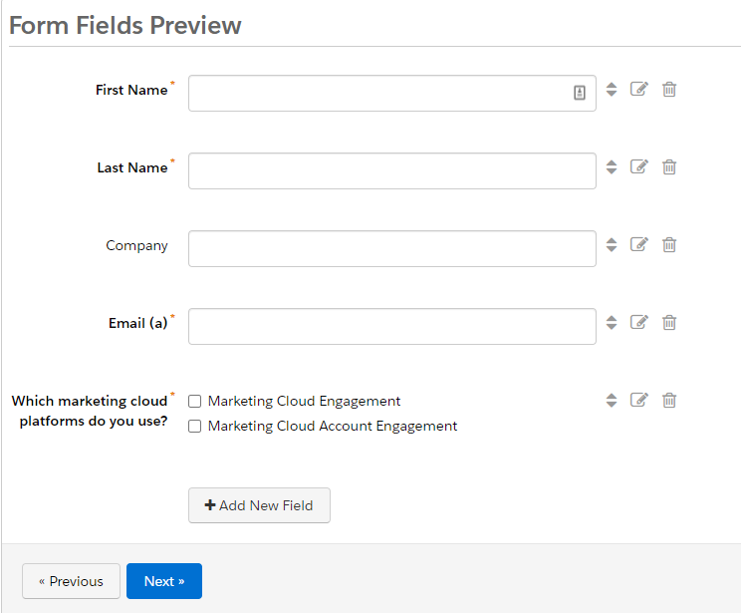The width and height of the screenshot is (741, 613).
Task: Click the Last Name label
Action: [132, 167]
